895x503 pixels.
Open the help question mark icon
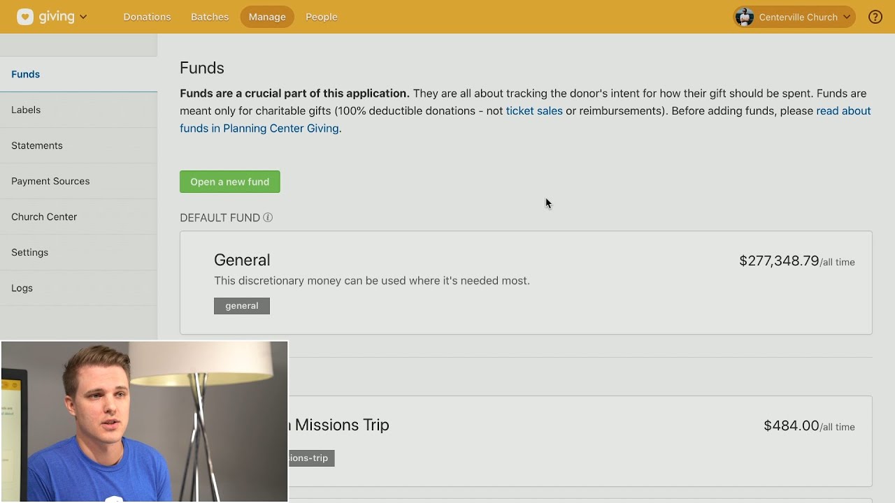[875, 17]
